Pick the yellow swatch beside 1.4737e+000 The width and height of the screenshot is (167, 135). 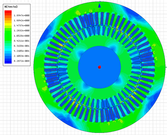click(x=8, y=24)
